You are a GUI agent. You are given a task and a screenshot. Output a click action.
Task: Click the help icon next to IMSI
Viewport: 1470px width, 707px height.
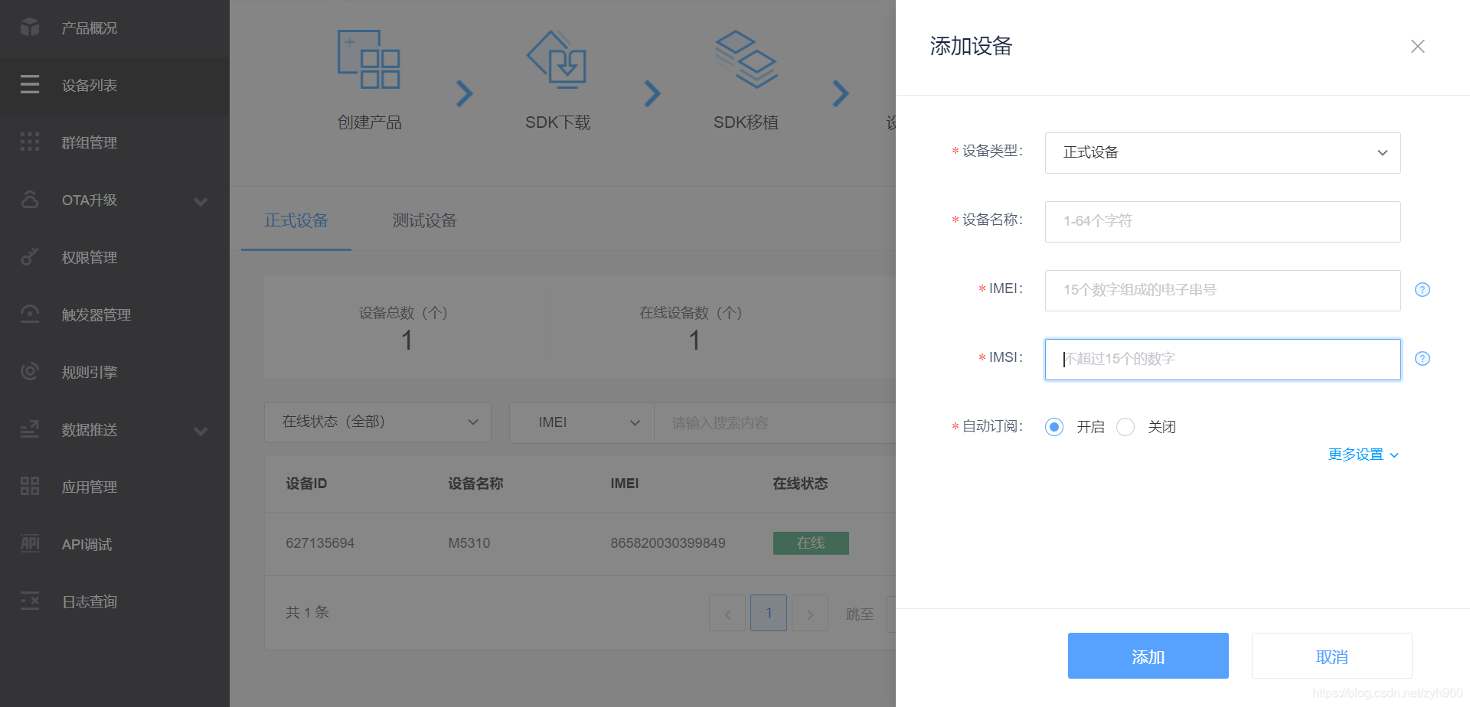pos(1423,359)
